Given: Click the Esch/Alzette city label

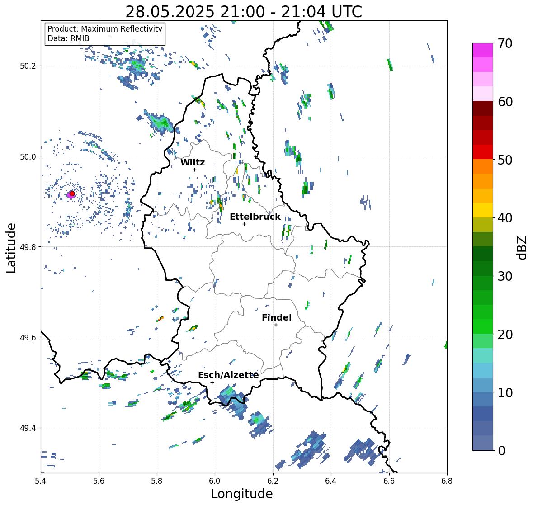Looking at the screenshot, I should pos(228,375).
